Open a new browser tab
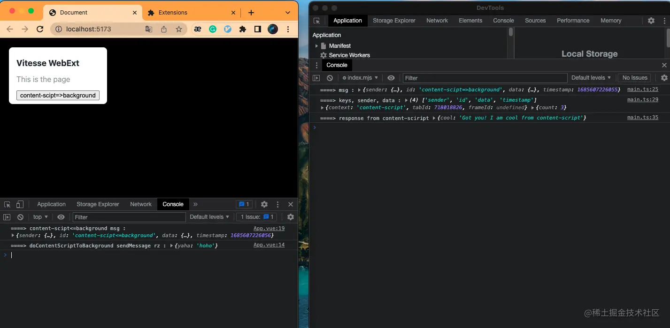Image resolution: width=670 pixels, height=328 pixels. [x=251, y=13]
